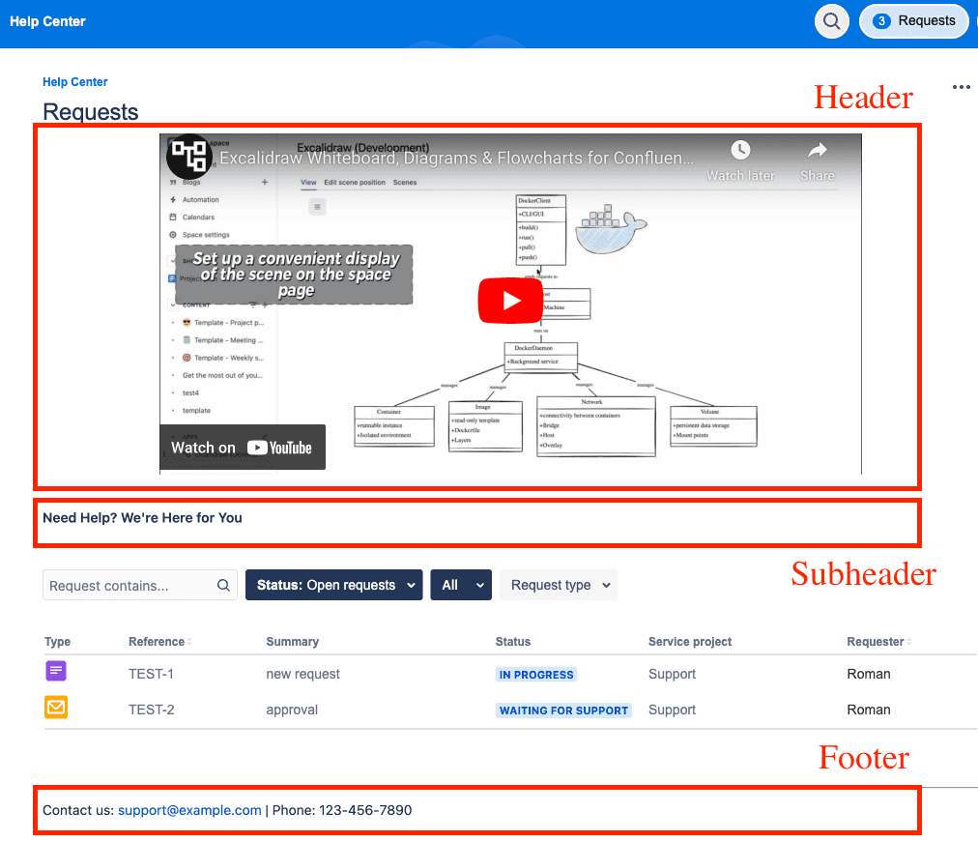Click the Service project column header
Image resolution: width=978 pixels, height=841 pixels.
(x=690, y=641)
